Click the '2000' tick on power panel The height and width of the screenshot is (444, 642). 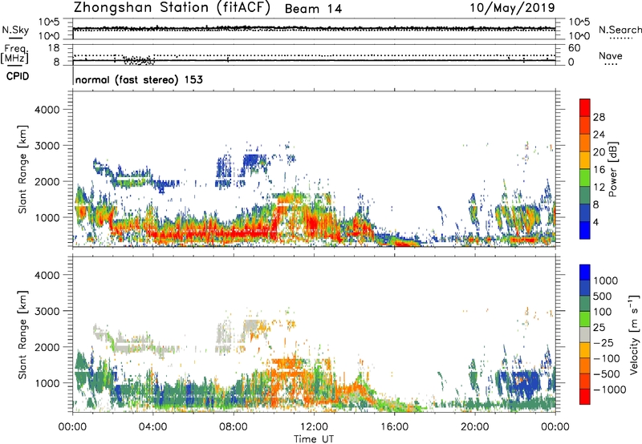pyautogui.click(x=47, y=181)
